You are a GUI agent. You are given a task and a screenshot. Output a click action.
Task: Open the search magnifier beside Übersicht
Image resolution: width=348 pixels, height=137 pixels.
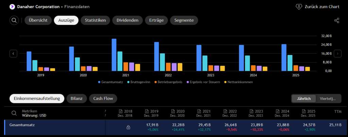[x=14, y=20]
